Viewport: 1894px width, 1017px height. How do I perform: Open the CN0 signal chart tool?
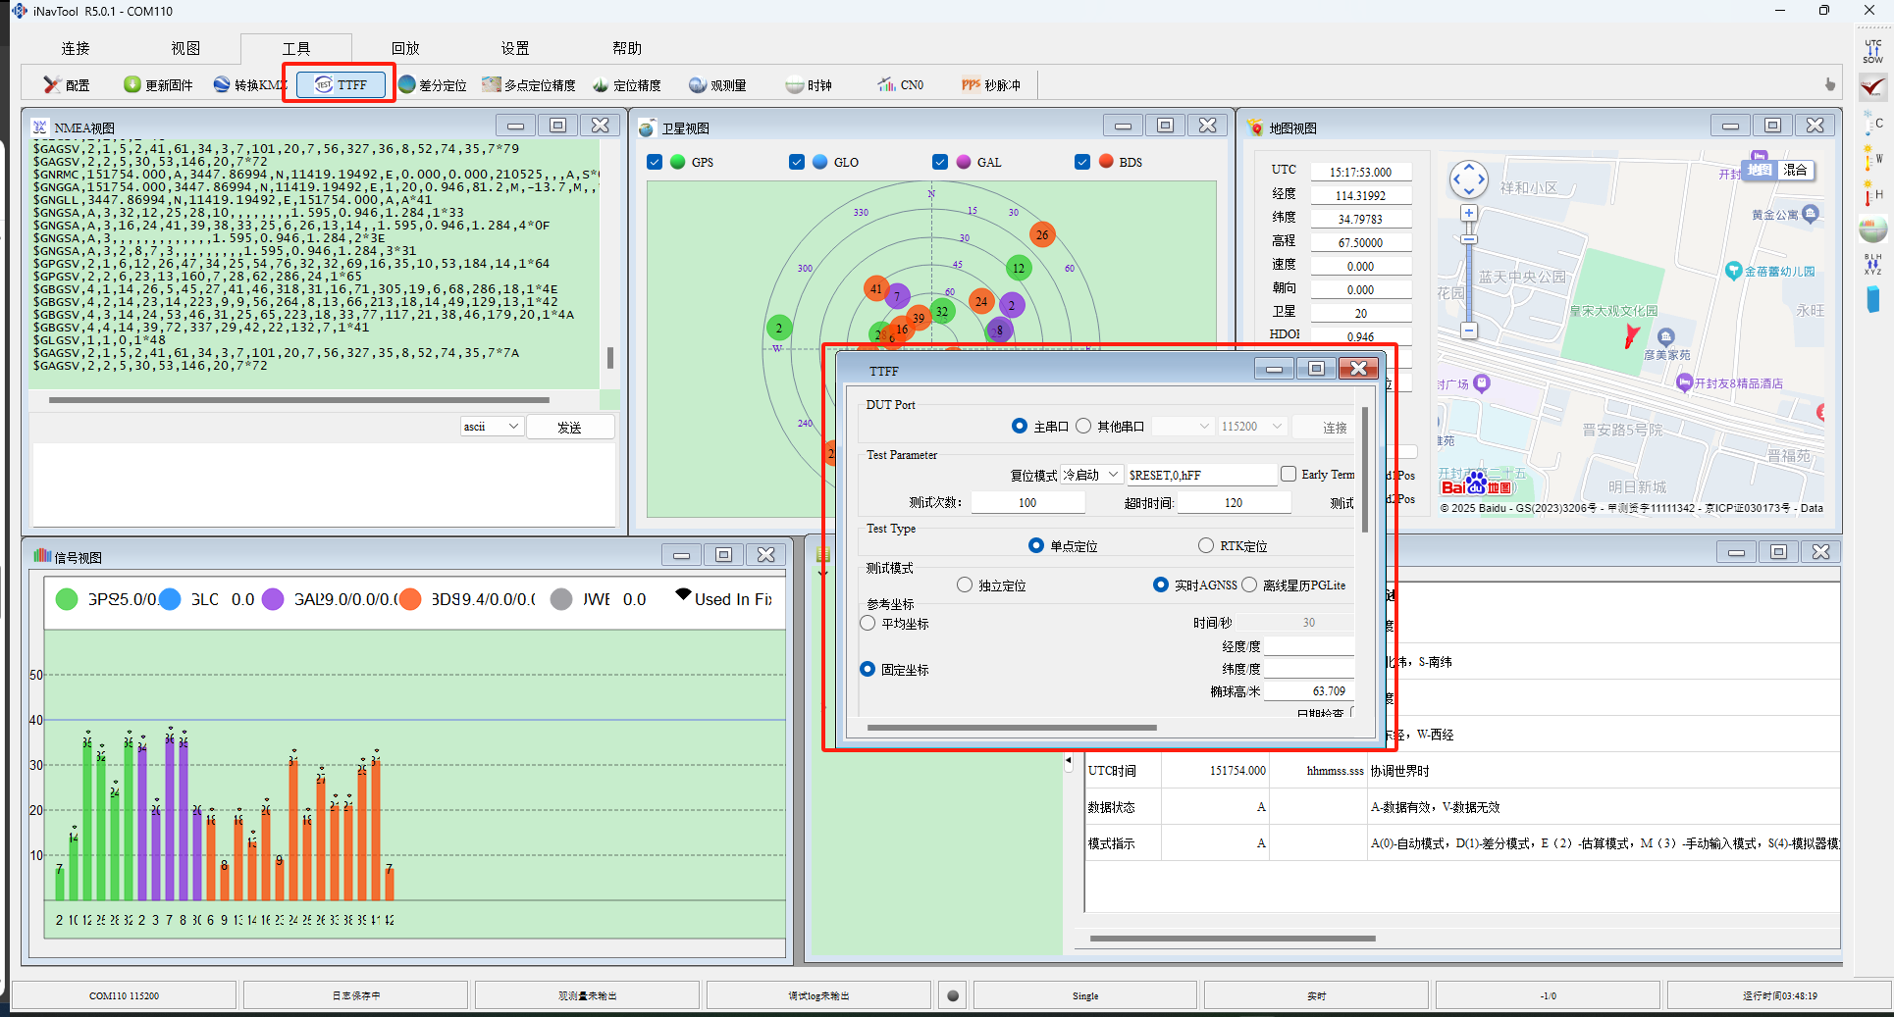[900, 85]
